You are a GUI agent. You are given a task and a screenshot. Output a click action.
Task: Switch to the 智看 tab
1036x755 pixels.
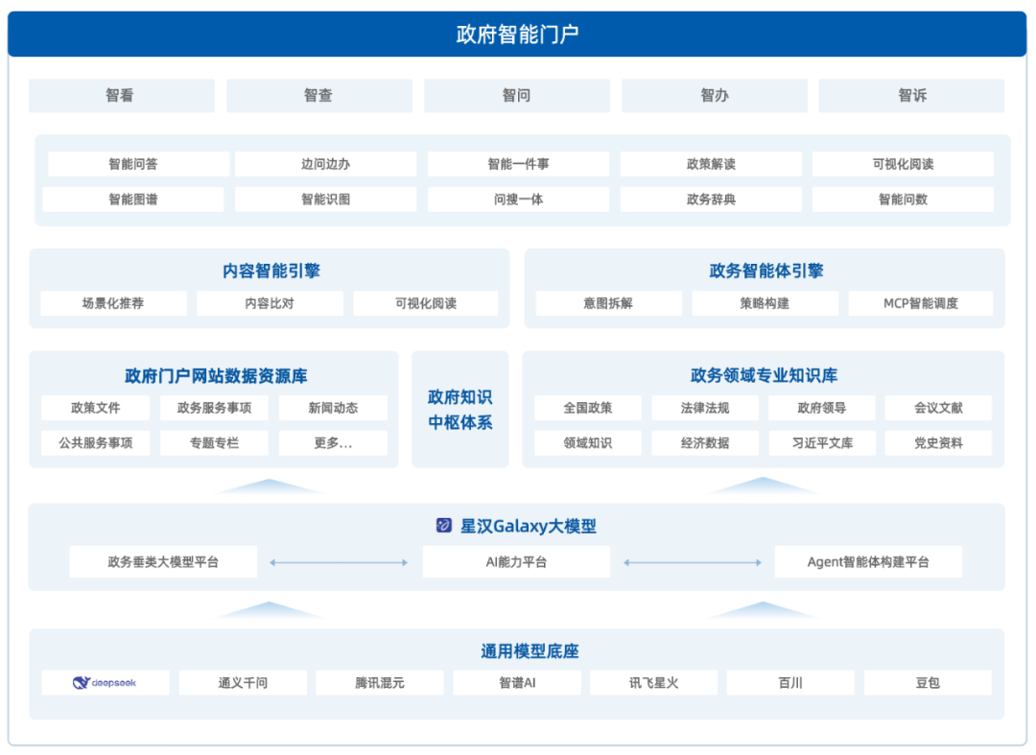(121, 95)
